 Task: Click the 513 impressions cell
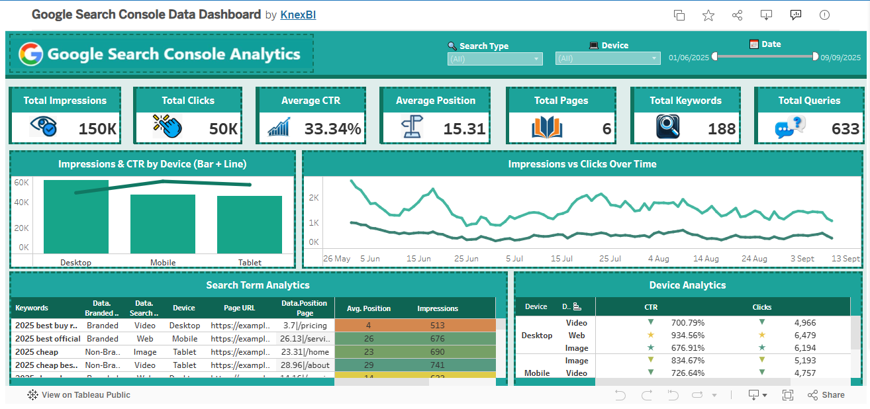438,326
